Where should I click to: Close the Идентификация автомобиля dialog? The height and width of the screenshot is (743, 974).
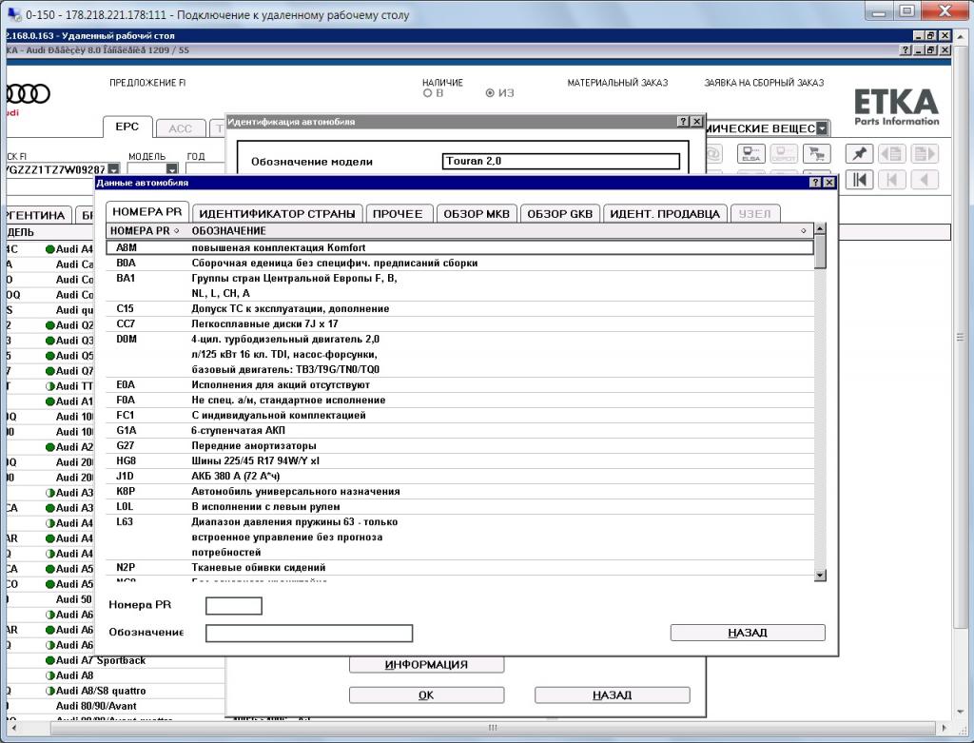pos(697,122)
